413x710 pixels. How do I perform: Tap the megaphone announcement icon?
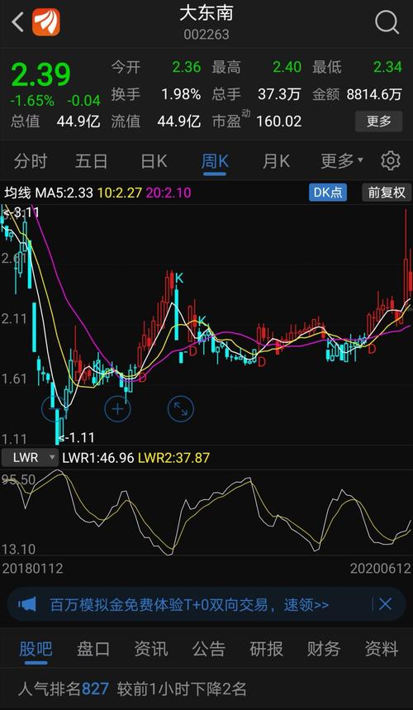[27, 603]
